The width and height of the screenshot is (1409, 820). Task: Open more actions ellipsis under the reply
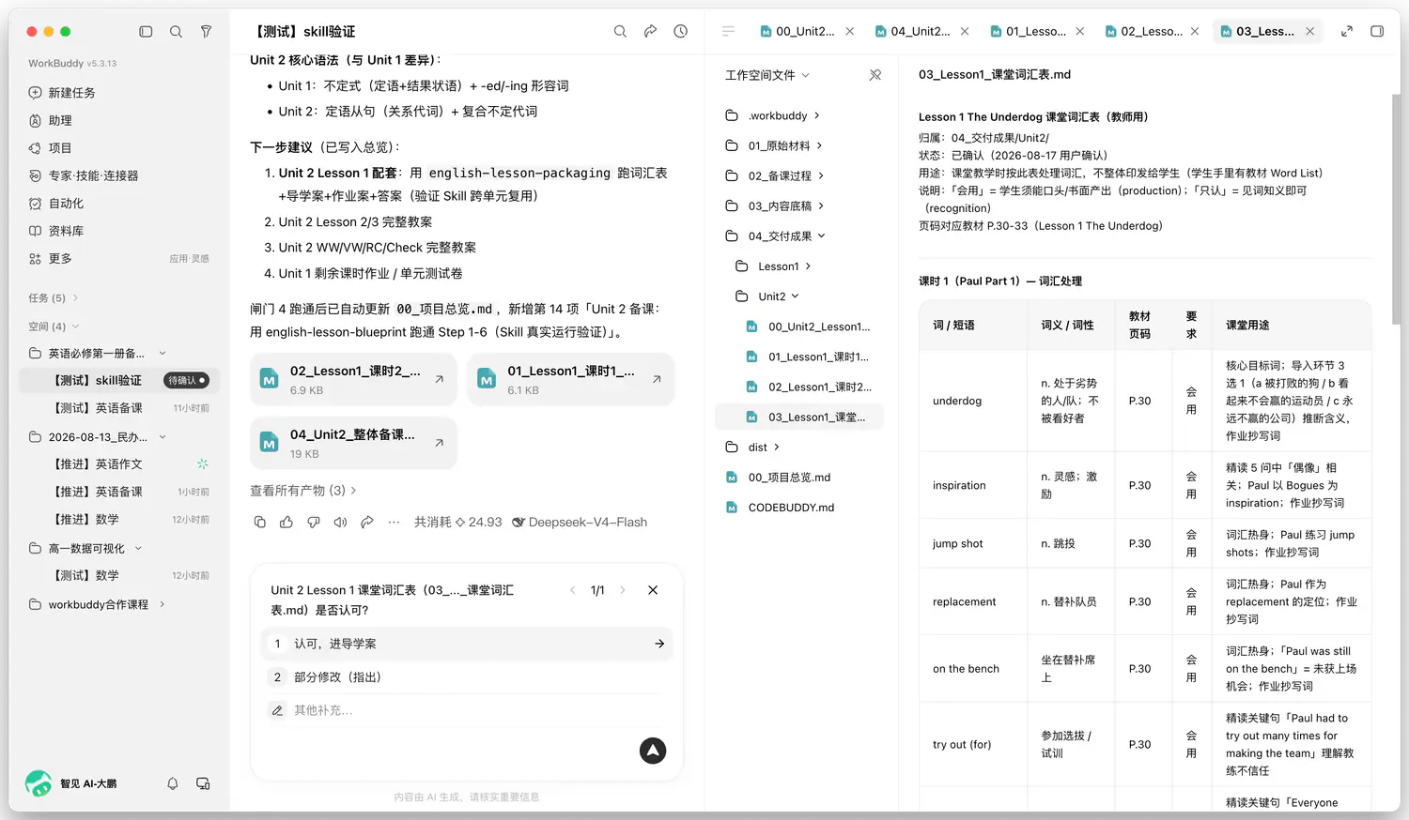pos(394,522)
